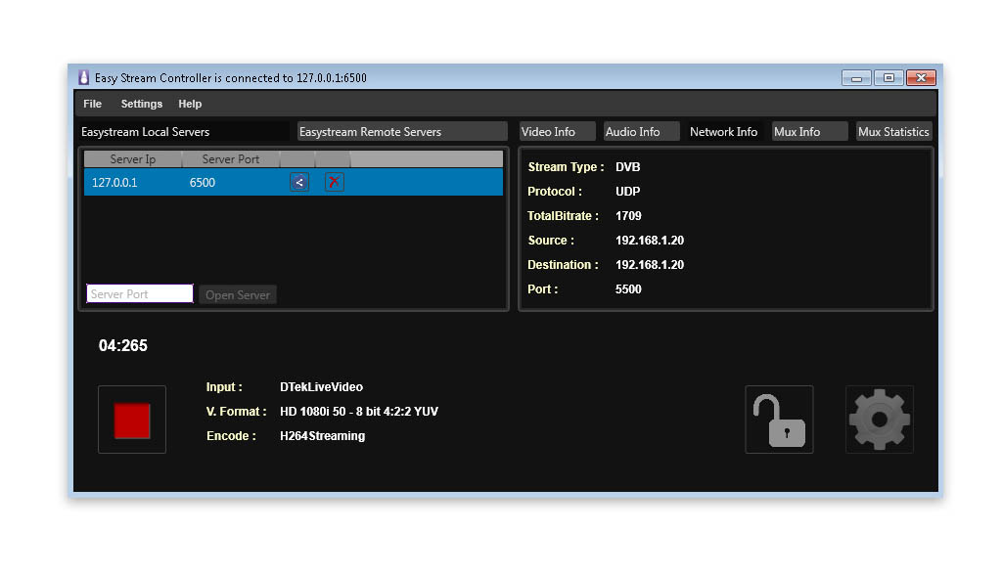Stop streaming with the red square button
Image resolution: width=1002 pixels, height=576 pixels.
click(x=132, y=420)
